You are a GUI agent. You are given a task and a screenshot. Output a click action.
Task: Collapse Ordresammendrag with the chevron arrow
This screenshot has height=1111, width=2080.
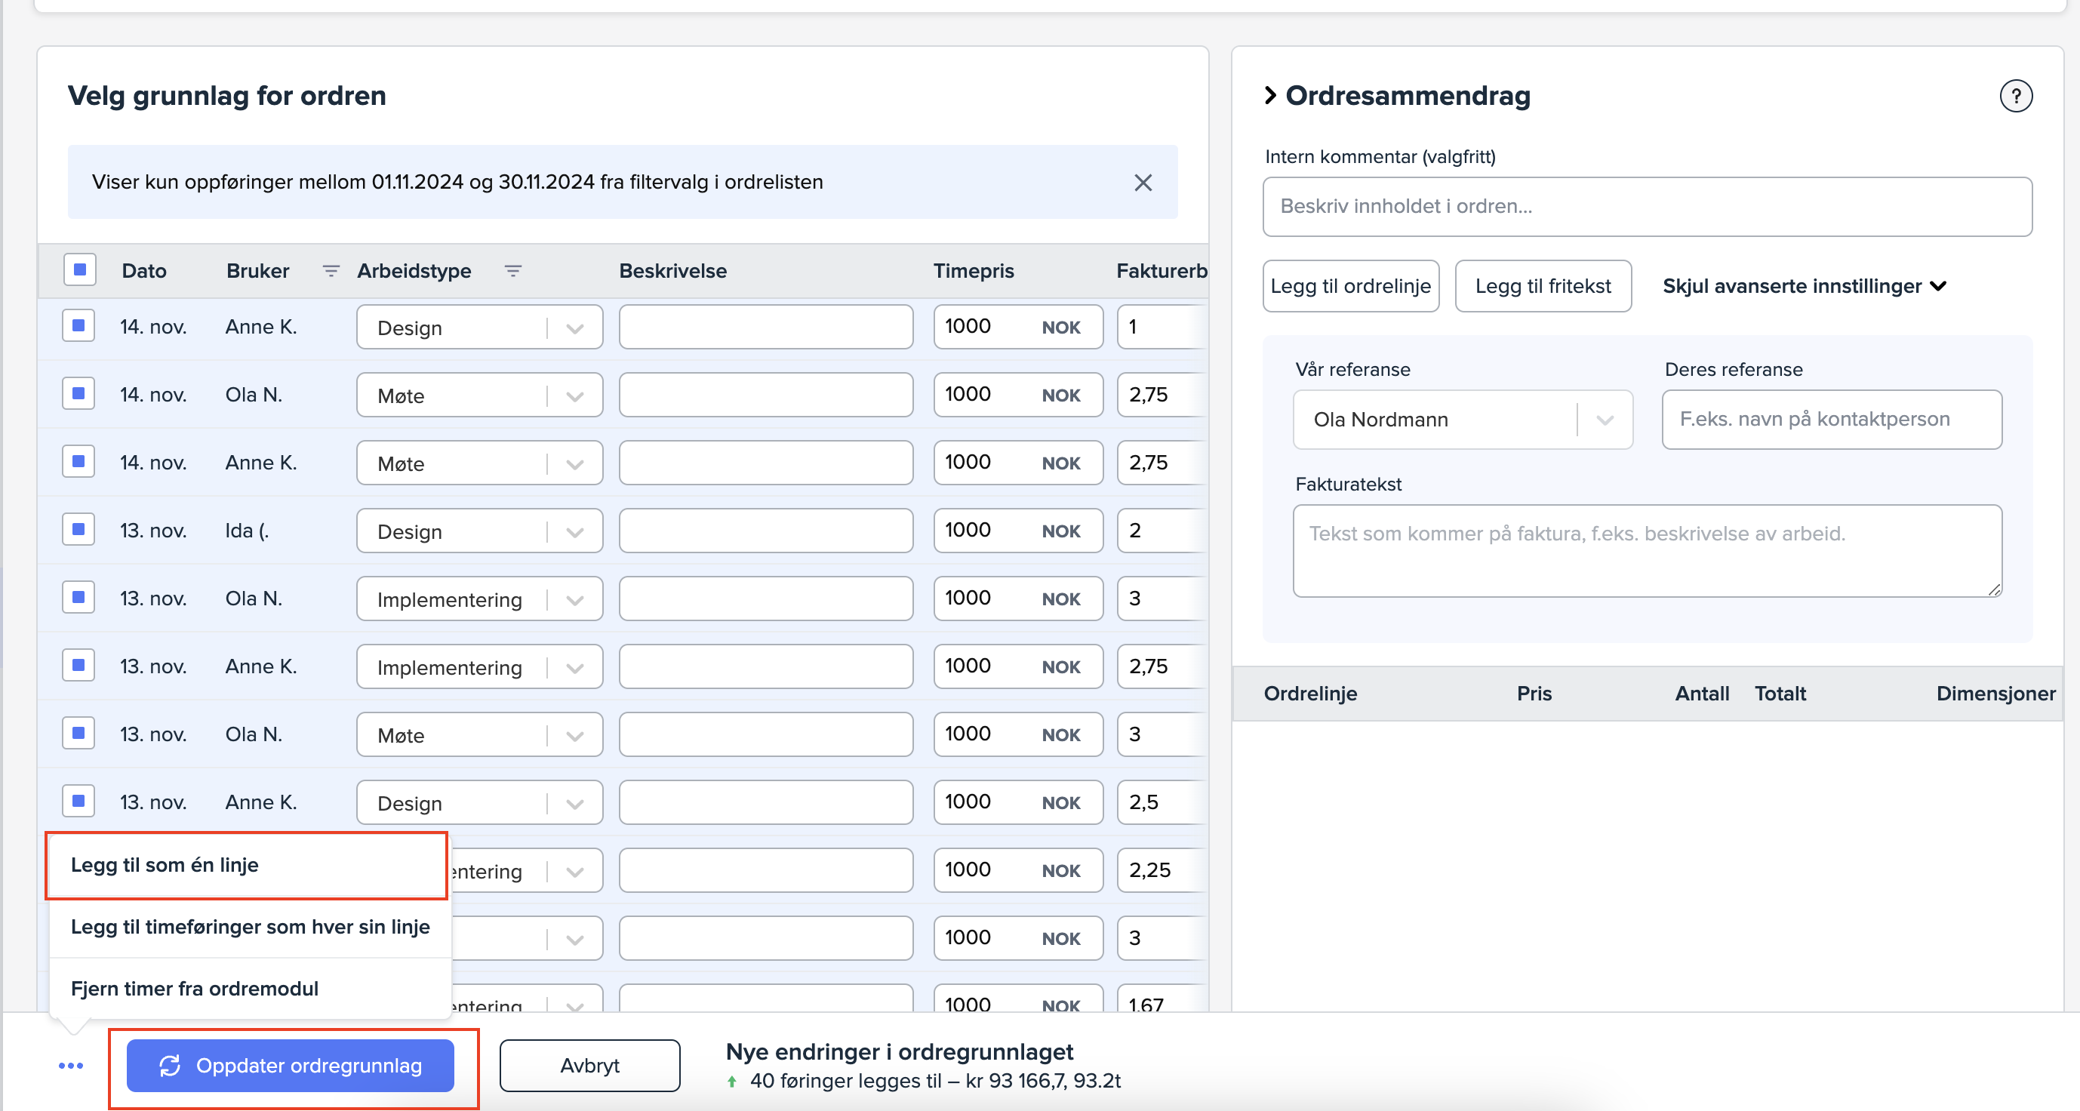point(1270,95)
